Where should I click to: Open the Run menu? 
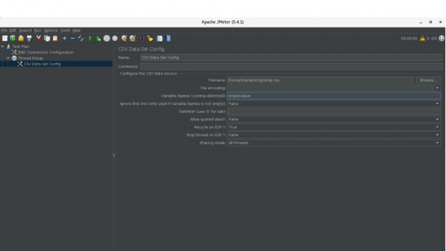pyautogui.click(x=38, y=31)
